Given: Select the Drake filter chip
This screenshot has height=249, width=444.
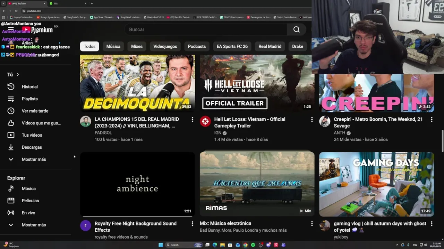Looking at the screenshot, I should (298, 46).
